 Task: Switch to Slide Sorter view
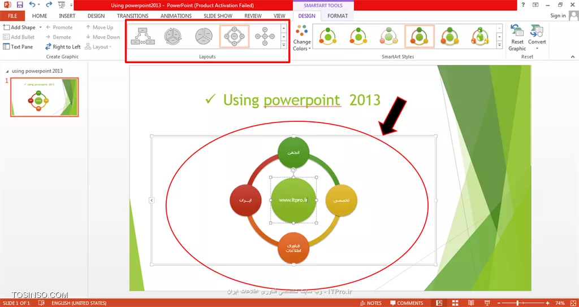point(455,303)
